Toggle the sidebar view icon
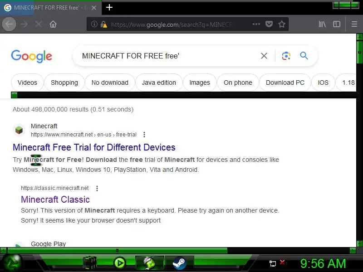Screen dimensions: 363x272 click(336, 24)
